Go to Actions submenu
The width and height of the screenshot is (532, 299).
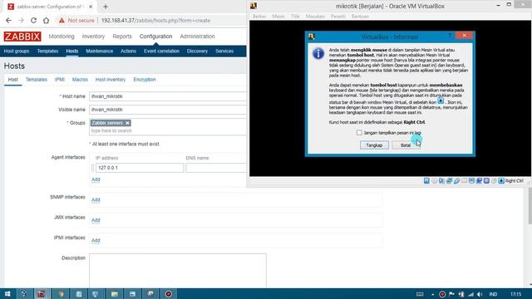tap(128, 51)
